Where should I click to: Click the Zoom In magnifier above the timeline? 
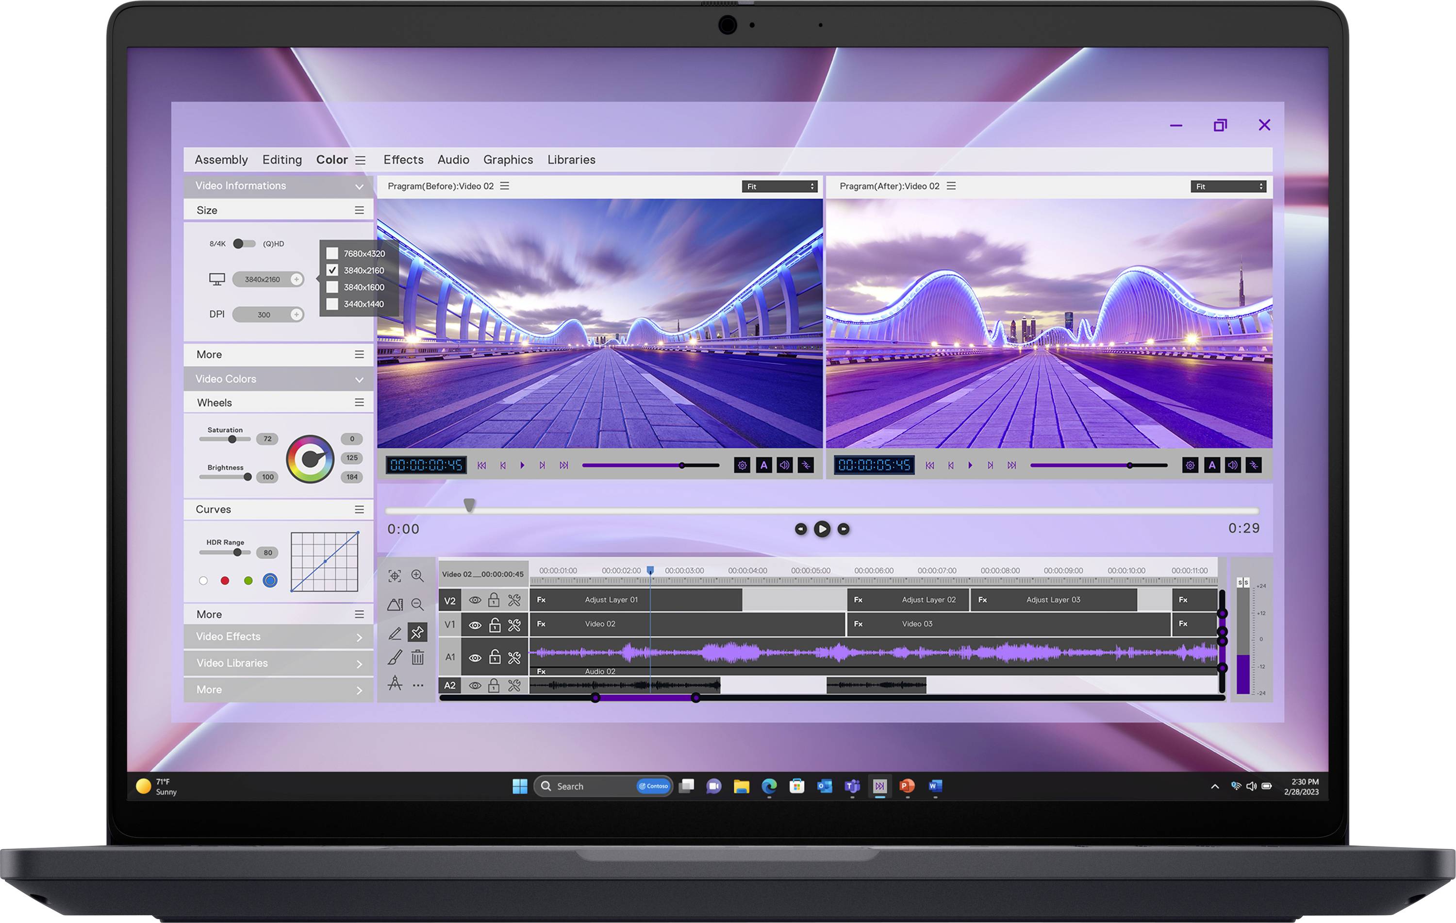click(x=417, y=576)
